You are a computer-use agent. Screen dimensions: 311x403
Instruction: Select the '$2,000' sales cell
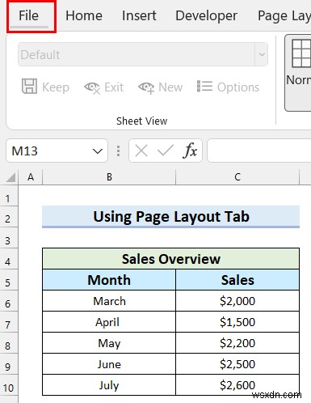coord(237,301)
